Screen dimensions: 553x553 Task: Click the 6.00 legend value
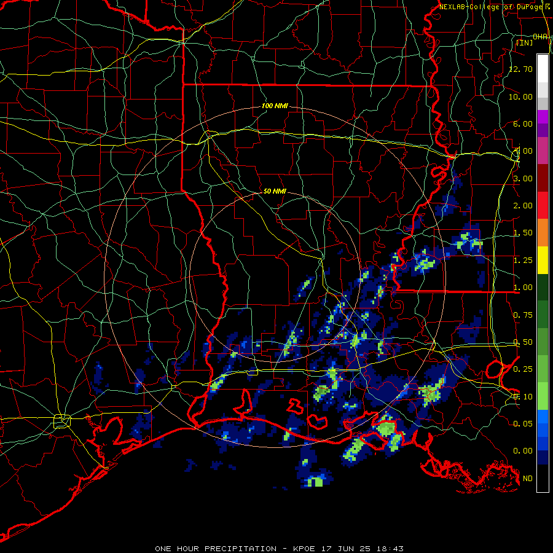(x=523, y=124)
